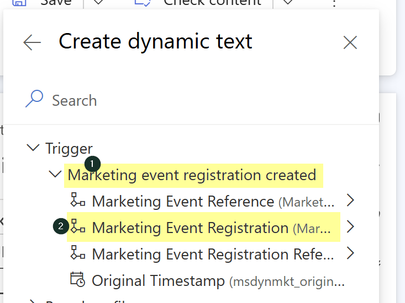Click the magnifying glass search icon
Screen dimensions: 405x303
click(34, 100)
